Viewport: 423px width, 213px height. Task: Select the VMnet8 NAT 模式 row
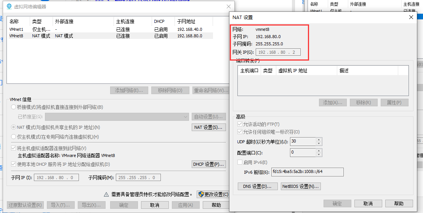(x=38, y=36)
